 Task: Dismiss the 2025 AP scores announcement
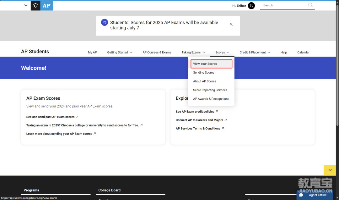pyautogui.click(x=231, y=24)
